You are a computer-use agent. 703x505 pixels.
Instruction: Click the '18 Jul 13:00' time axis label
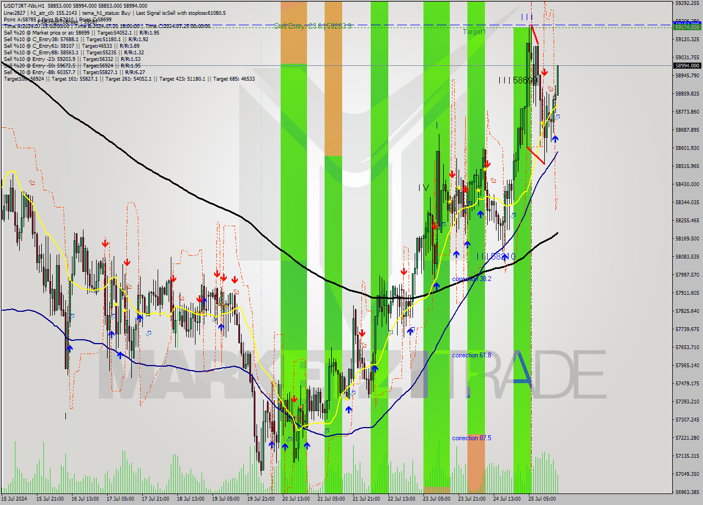(191, 499)
